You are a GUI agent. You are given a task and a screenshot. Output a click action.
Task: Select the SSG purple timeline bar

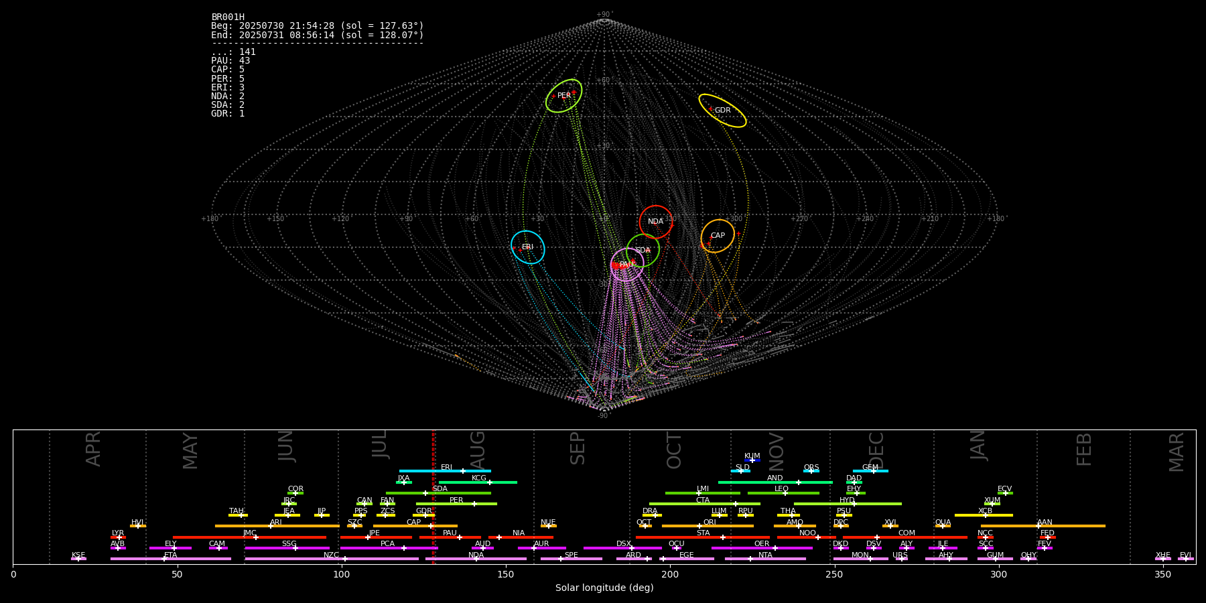pyautogui.click(x=287, y=548)
